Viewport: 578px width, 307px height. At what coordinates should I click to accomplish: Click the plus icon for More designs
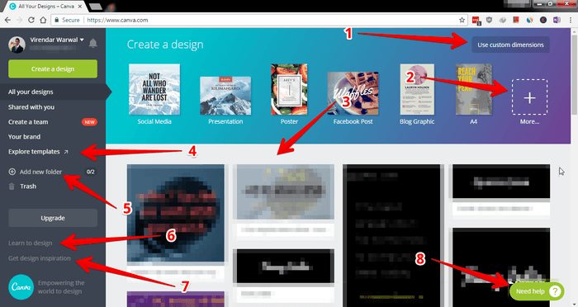[530, 97]
